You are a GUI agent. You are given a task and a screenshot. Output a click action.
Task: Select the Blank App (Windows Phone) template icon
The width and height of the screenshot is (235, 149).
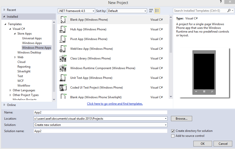click(63, 20)
